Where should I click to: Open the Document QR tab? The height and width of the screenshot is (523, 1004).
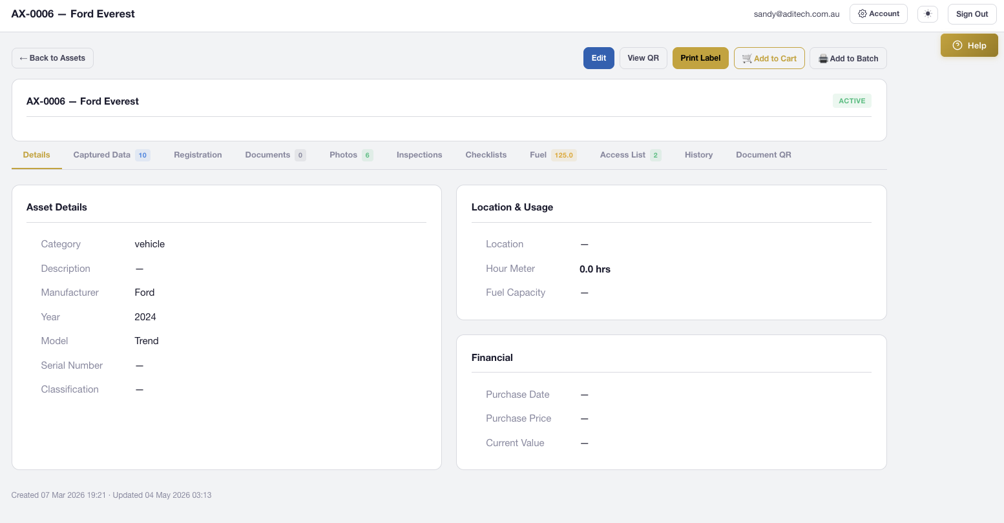pyautogui.click(x=764, y=155)
